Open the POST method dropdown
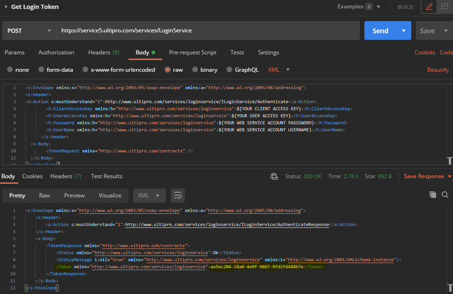This screenshot has height=294, width=453. pyautogui.click(x=29, y=31)
